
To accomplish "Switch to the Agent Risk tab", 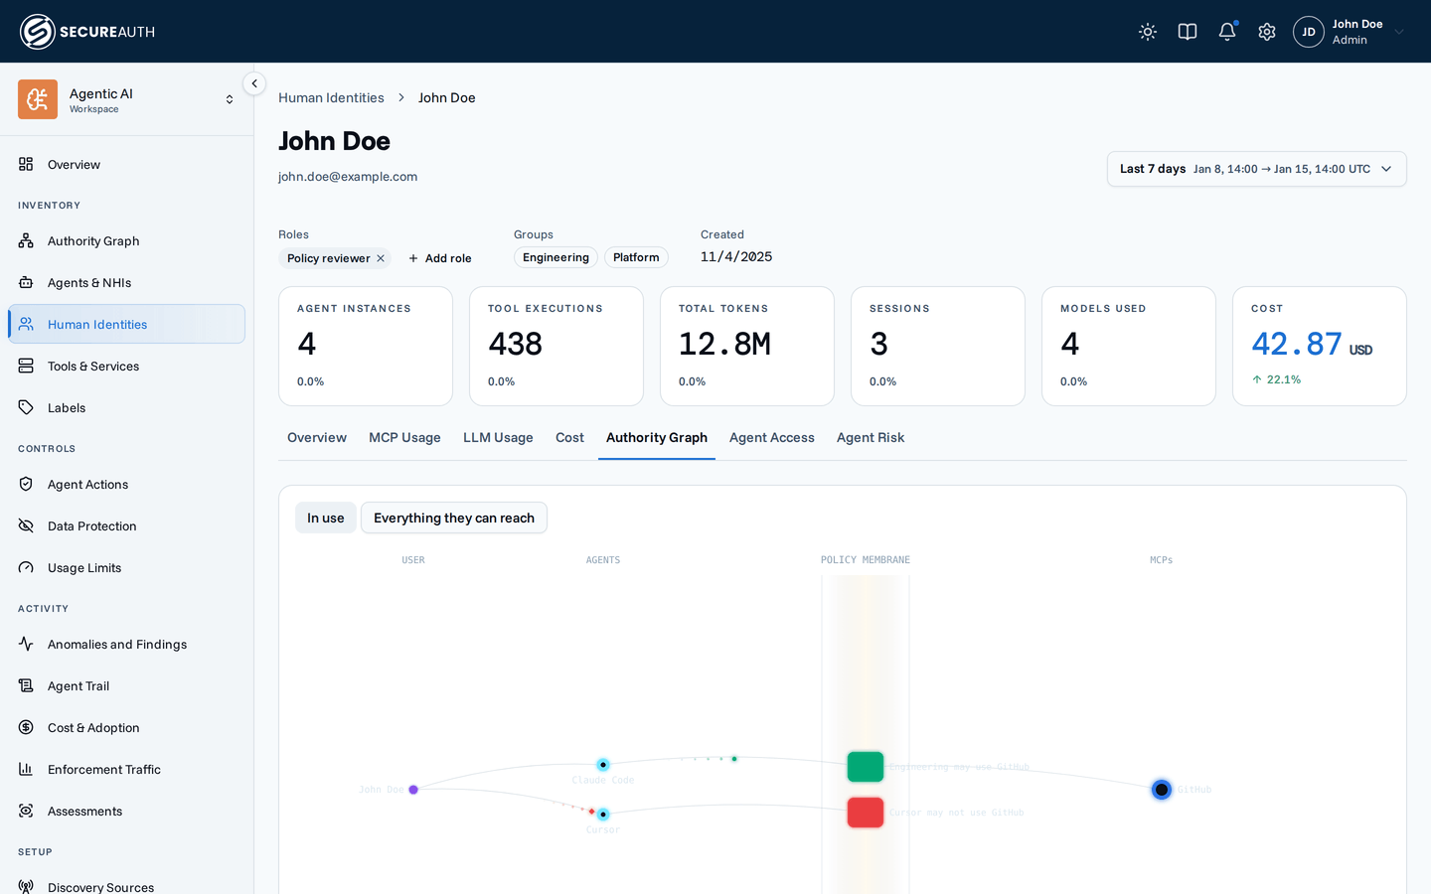I will 871,437.
